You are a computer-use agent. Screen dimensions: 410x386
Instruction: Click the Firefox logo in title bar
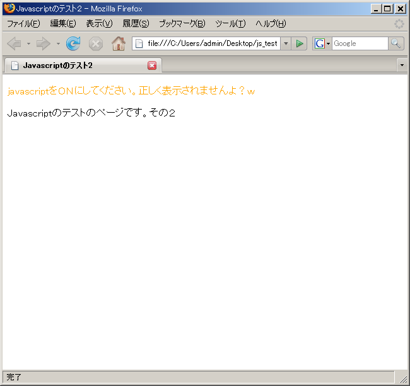pyautogui.click(x=9, y=8)
